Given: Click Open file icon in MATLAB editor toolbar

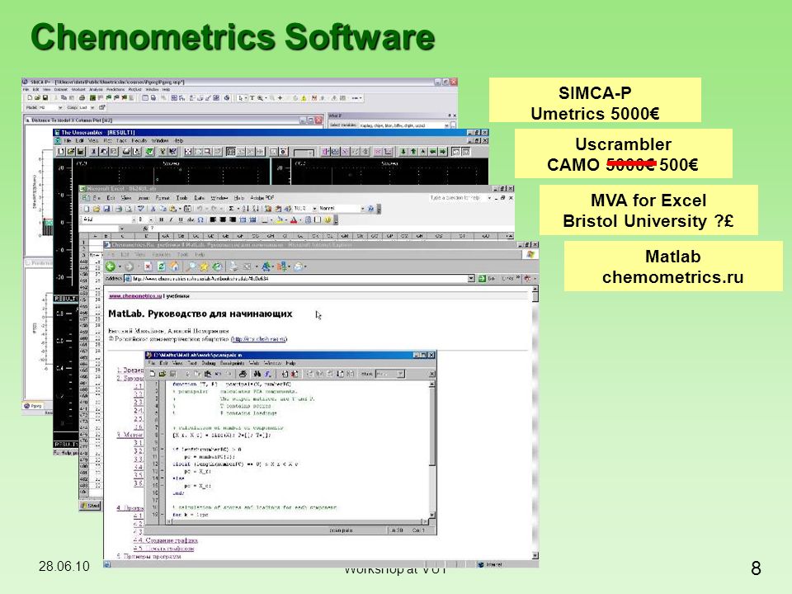Looking at the screenshot, I should point(163,374).
